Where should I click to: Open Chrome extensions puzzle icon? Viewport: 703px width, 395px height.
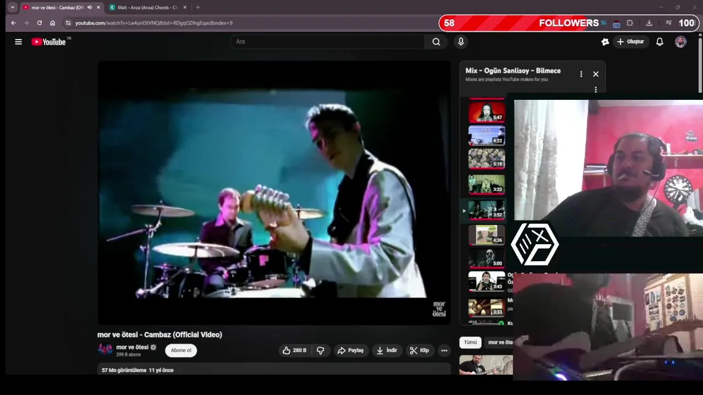click(x=629, y=23)
